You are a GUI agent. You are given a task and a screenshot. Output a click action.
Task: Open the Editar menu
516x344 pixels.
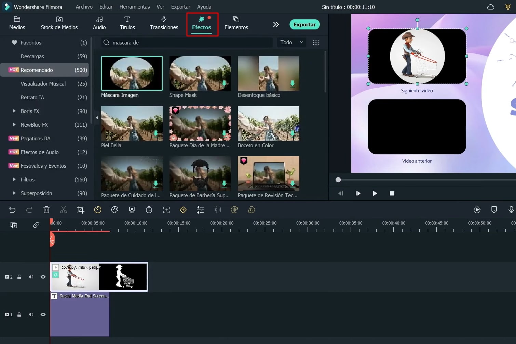click(x=106, y=7)
